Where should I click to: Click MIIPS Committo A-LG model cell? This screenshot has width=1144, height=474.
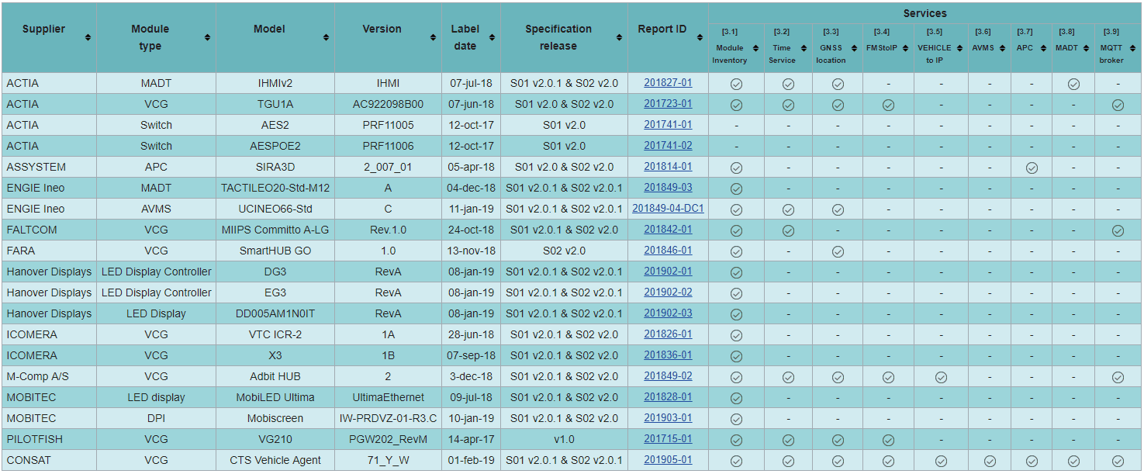coord(275,230)
